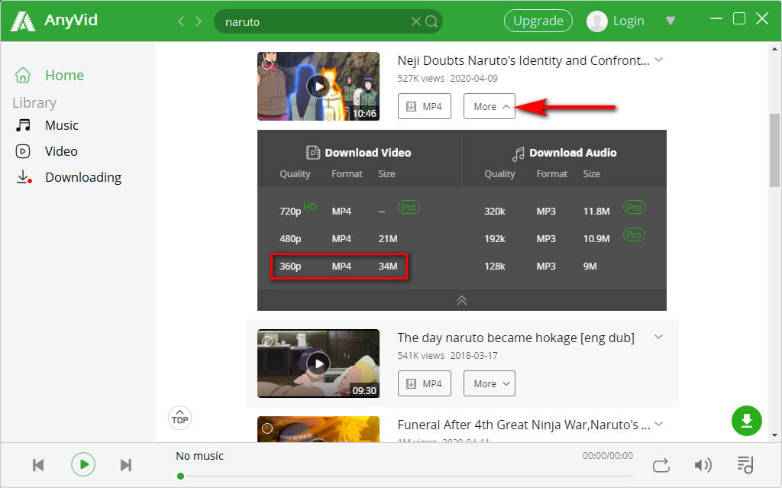Open the Video library
The image size is (782, 488).
61,151
